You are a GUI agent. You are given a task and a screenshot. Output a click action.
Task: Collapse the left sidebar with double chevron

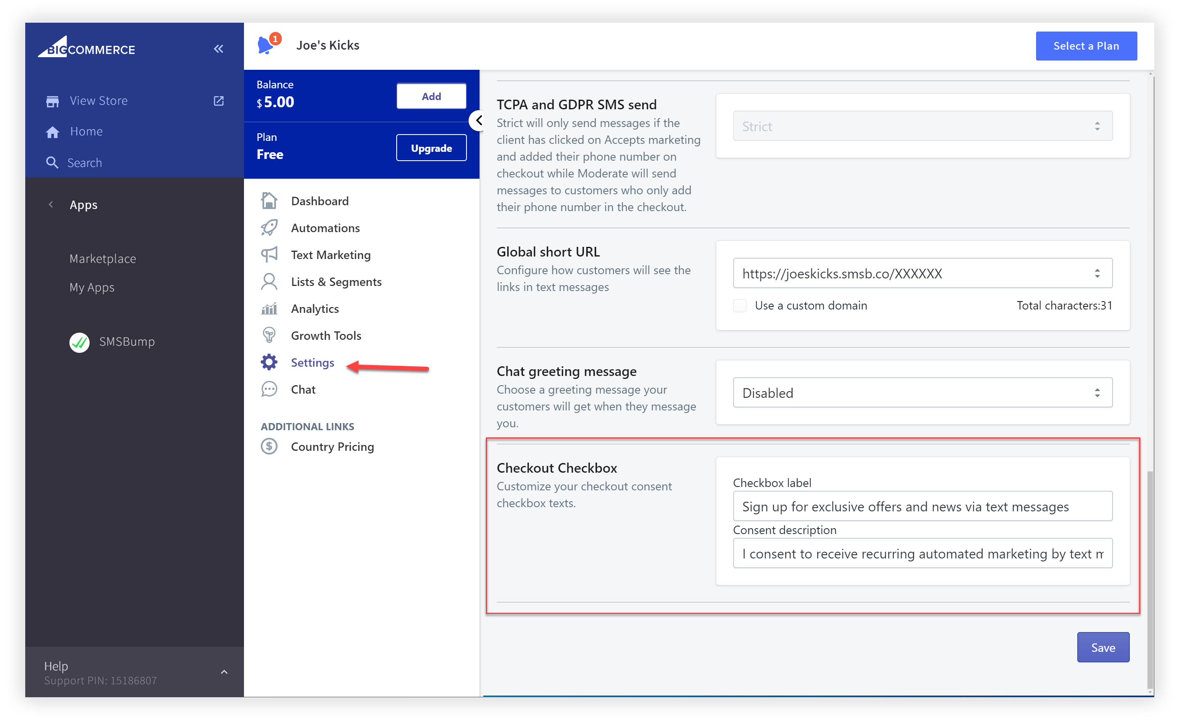pyautogui.click(x=219, y=48)
